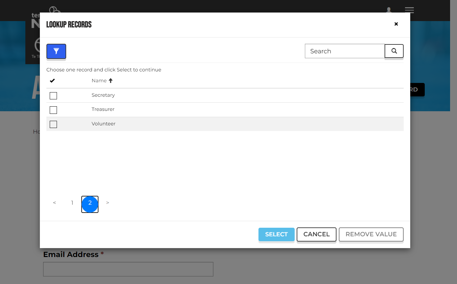
Task: Tick the checkbox for Treasurer
Action: (x=53, y=110)
